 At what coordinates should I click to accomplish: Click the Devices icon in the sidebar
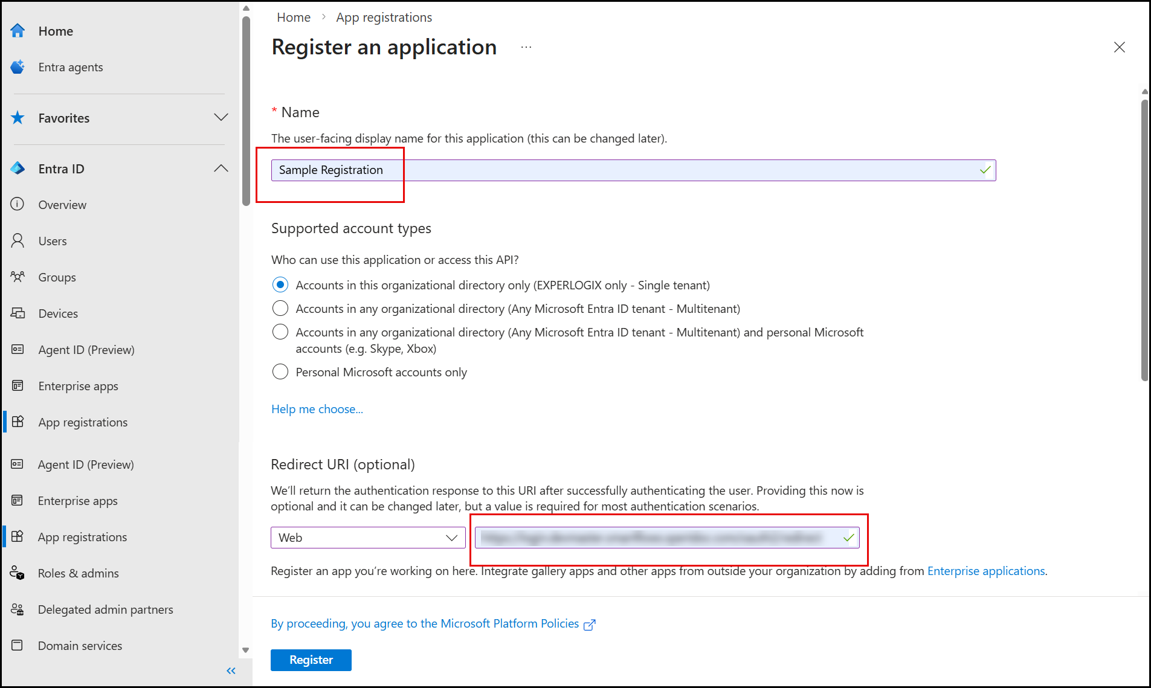18,313
